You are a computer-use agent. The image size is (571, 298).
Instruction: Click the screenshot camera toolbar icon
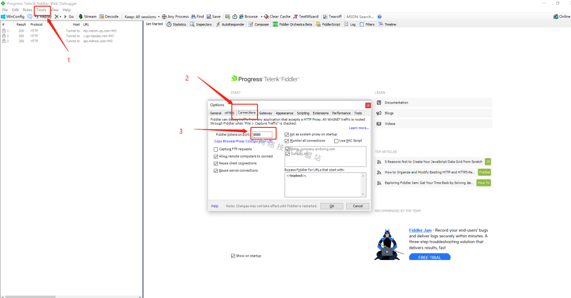pyautogui.click(x=227, y=17)
